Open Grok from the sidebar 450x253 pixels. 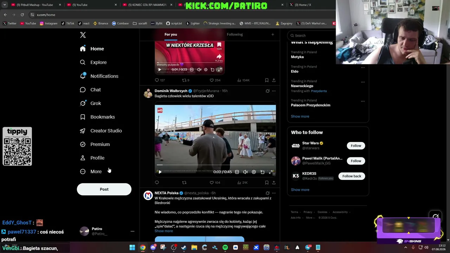(90, 103)
